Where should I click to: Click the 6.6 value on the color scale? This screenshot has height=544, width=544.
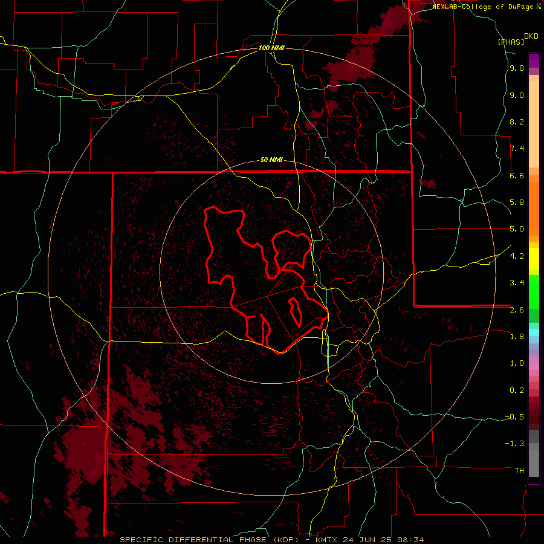517,175
